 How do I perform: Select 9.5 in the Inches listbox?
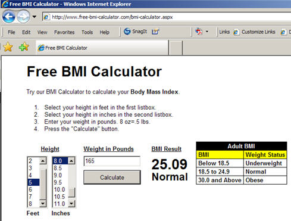coord(60,182)
